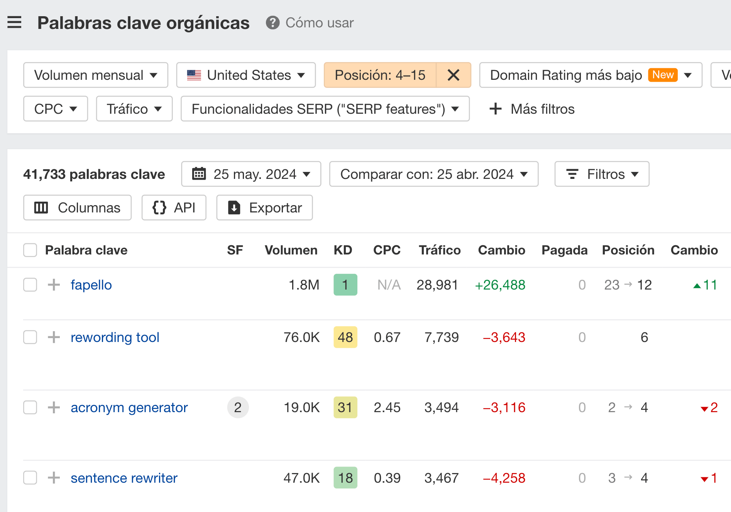Expand acronym generator row with plus icon
731x512 pixels.
(x=54, y=408)
